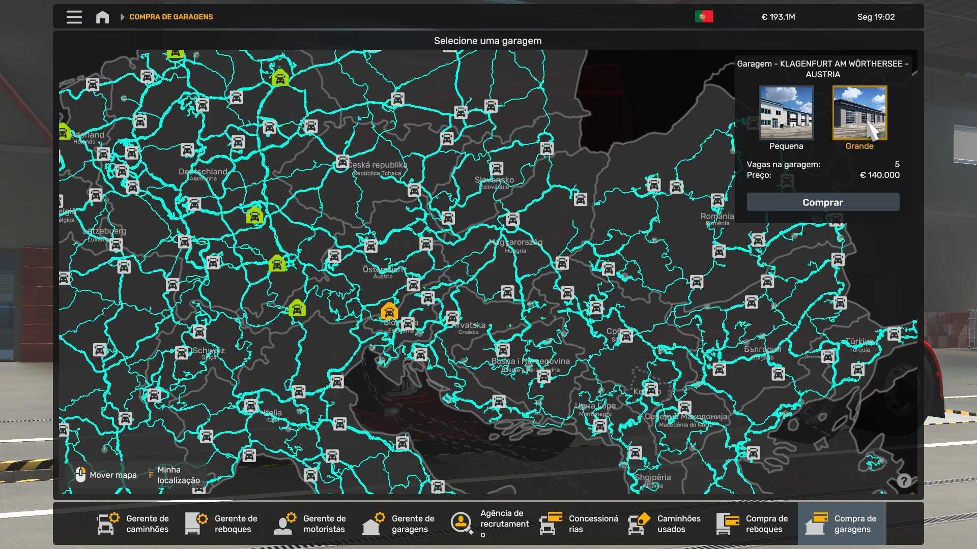Viewport: 977px width, 549px height.
Task: Open the hamburger main menu
Action: [74, 17]
